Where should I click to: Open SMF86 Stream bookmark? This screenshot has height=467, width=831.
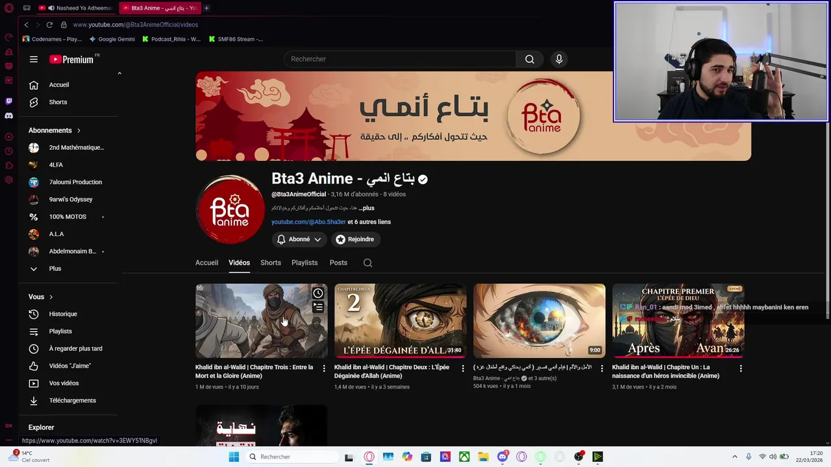[x=236, y=39]
